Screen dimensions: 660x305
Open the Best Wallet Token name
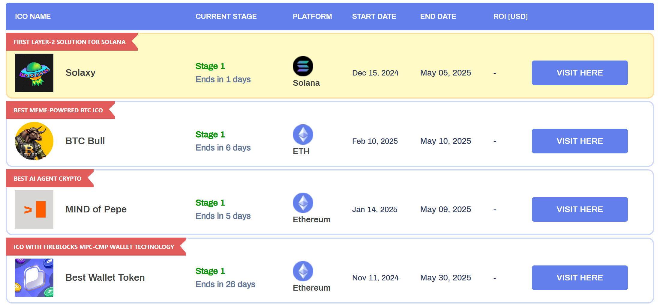[x=105, y=277]
